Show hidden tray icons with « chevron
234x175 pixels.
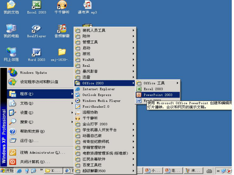point(218,171)
